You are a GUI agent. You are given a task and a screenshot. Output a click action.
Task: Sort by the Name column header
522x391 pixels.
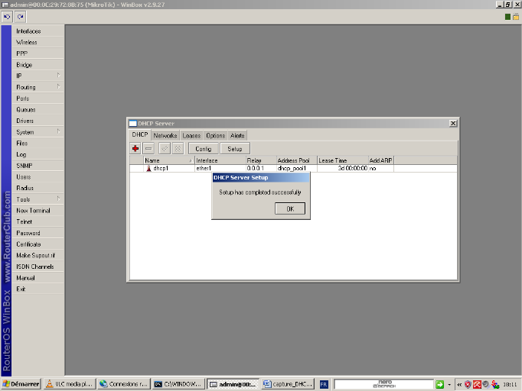pyautogui.click(x=169, y=160)
